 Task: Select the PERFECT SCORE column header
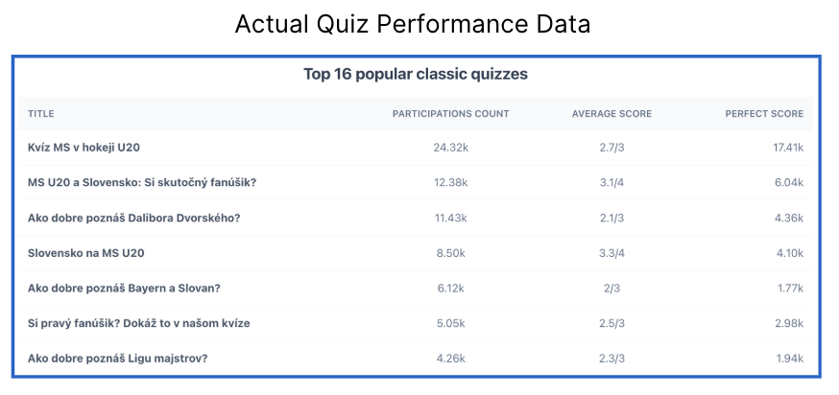764,114
